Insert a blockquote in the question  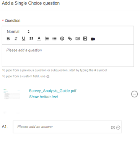point(31,39)
